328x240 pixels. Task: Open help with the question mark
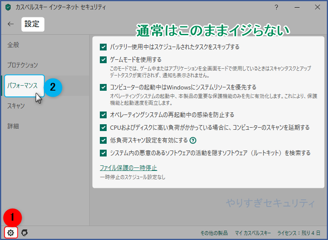[276, 7]
